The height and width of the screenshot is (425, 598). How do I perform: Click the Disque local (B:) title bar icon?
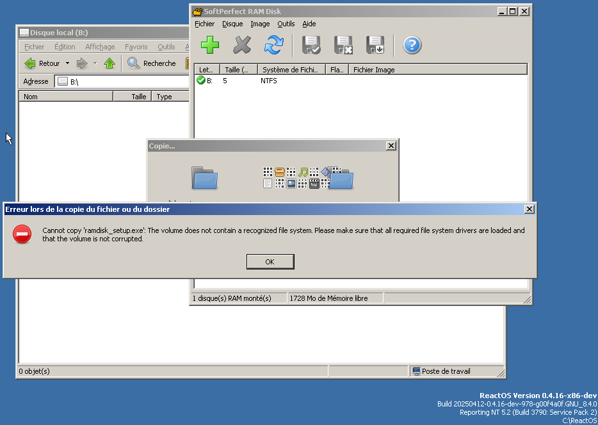[x=24, y=33]
